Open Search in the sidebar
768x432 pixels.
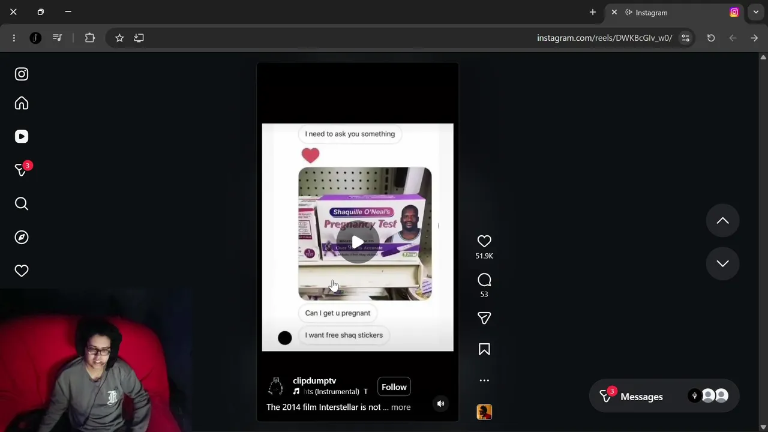(x=22, y=204)
